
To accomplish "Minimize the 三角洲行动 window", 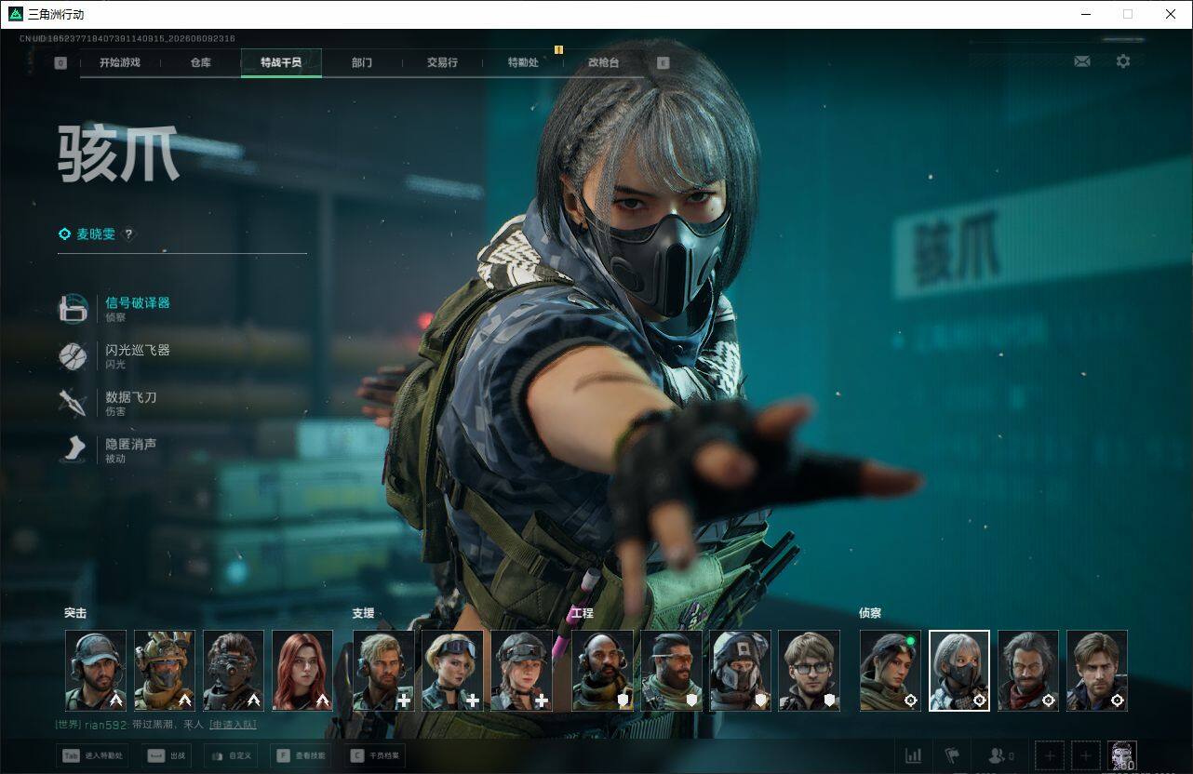I will 1085,14.
